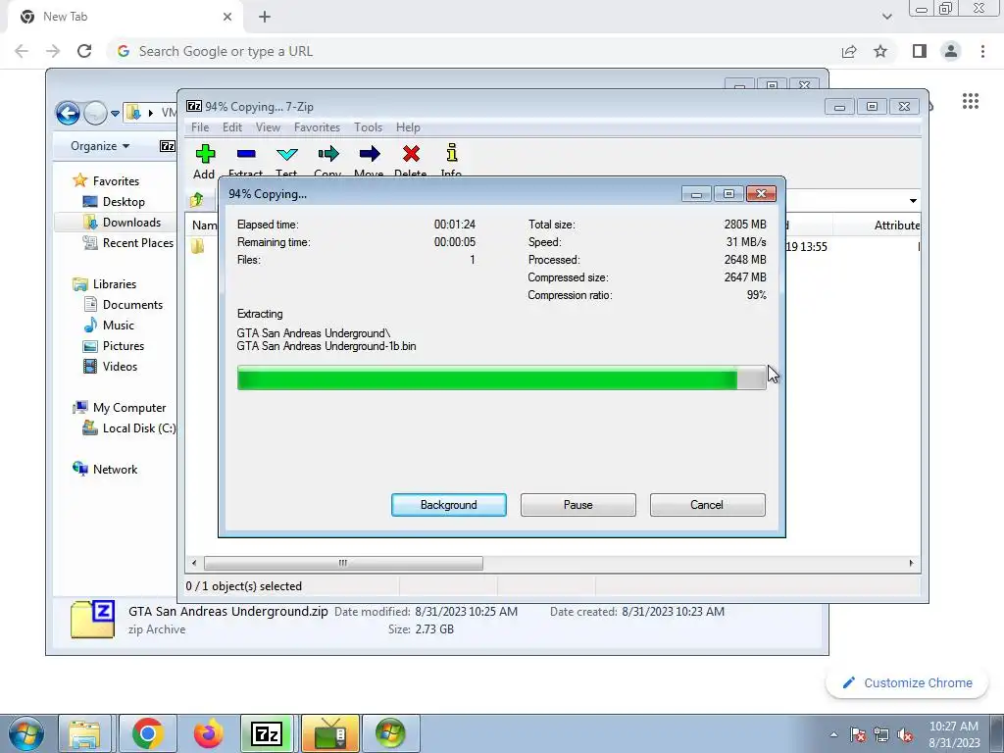The width and height of the screenshot is (1004, 753).
Task: Click the red Delete X icon
Action: (411, 154)
